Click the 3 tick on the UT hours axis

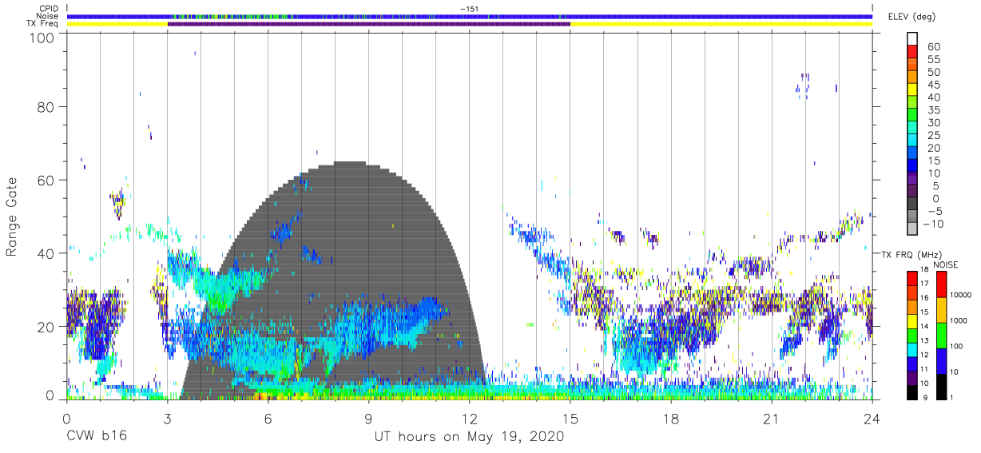tap(167, 419)
